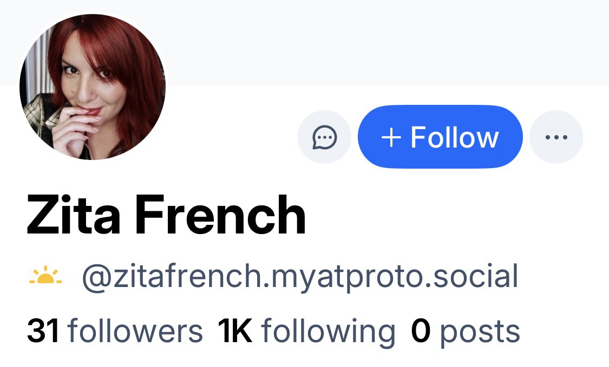This screenshot has height=367, width=609.
Task: Click the word "following" in stats
Action: click(328, 331)
